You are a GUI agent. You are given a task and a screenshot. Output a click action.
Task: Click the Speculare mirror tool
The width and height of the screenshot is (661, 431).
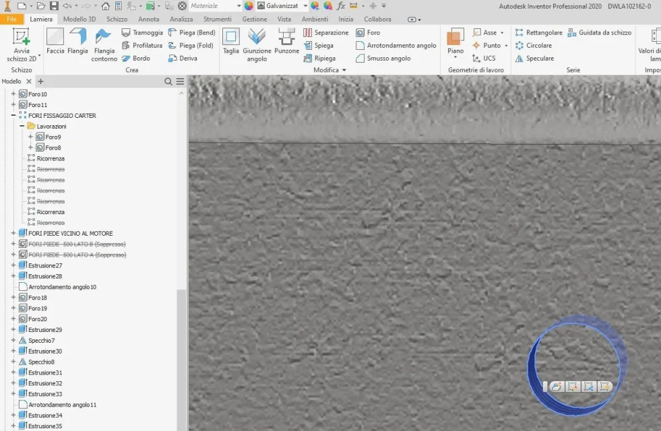coord(534,58)
